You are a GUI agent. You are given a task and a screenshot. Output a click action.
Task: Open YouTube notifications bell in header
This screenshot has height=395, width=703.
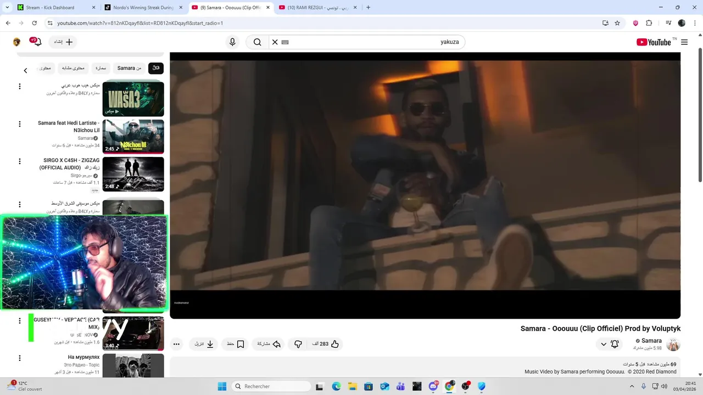37,42
